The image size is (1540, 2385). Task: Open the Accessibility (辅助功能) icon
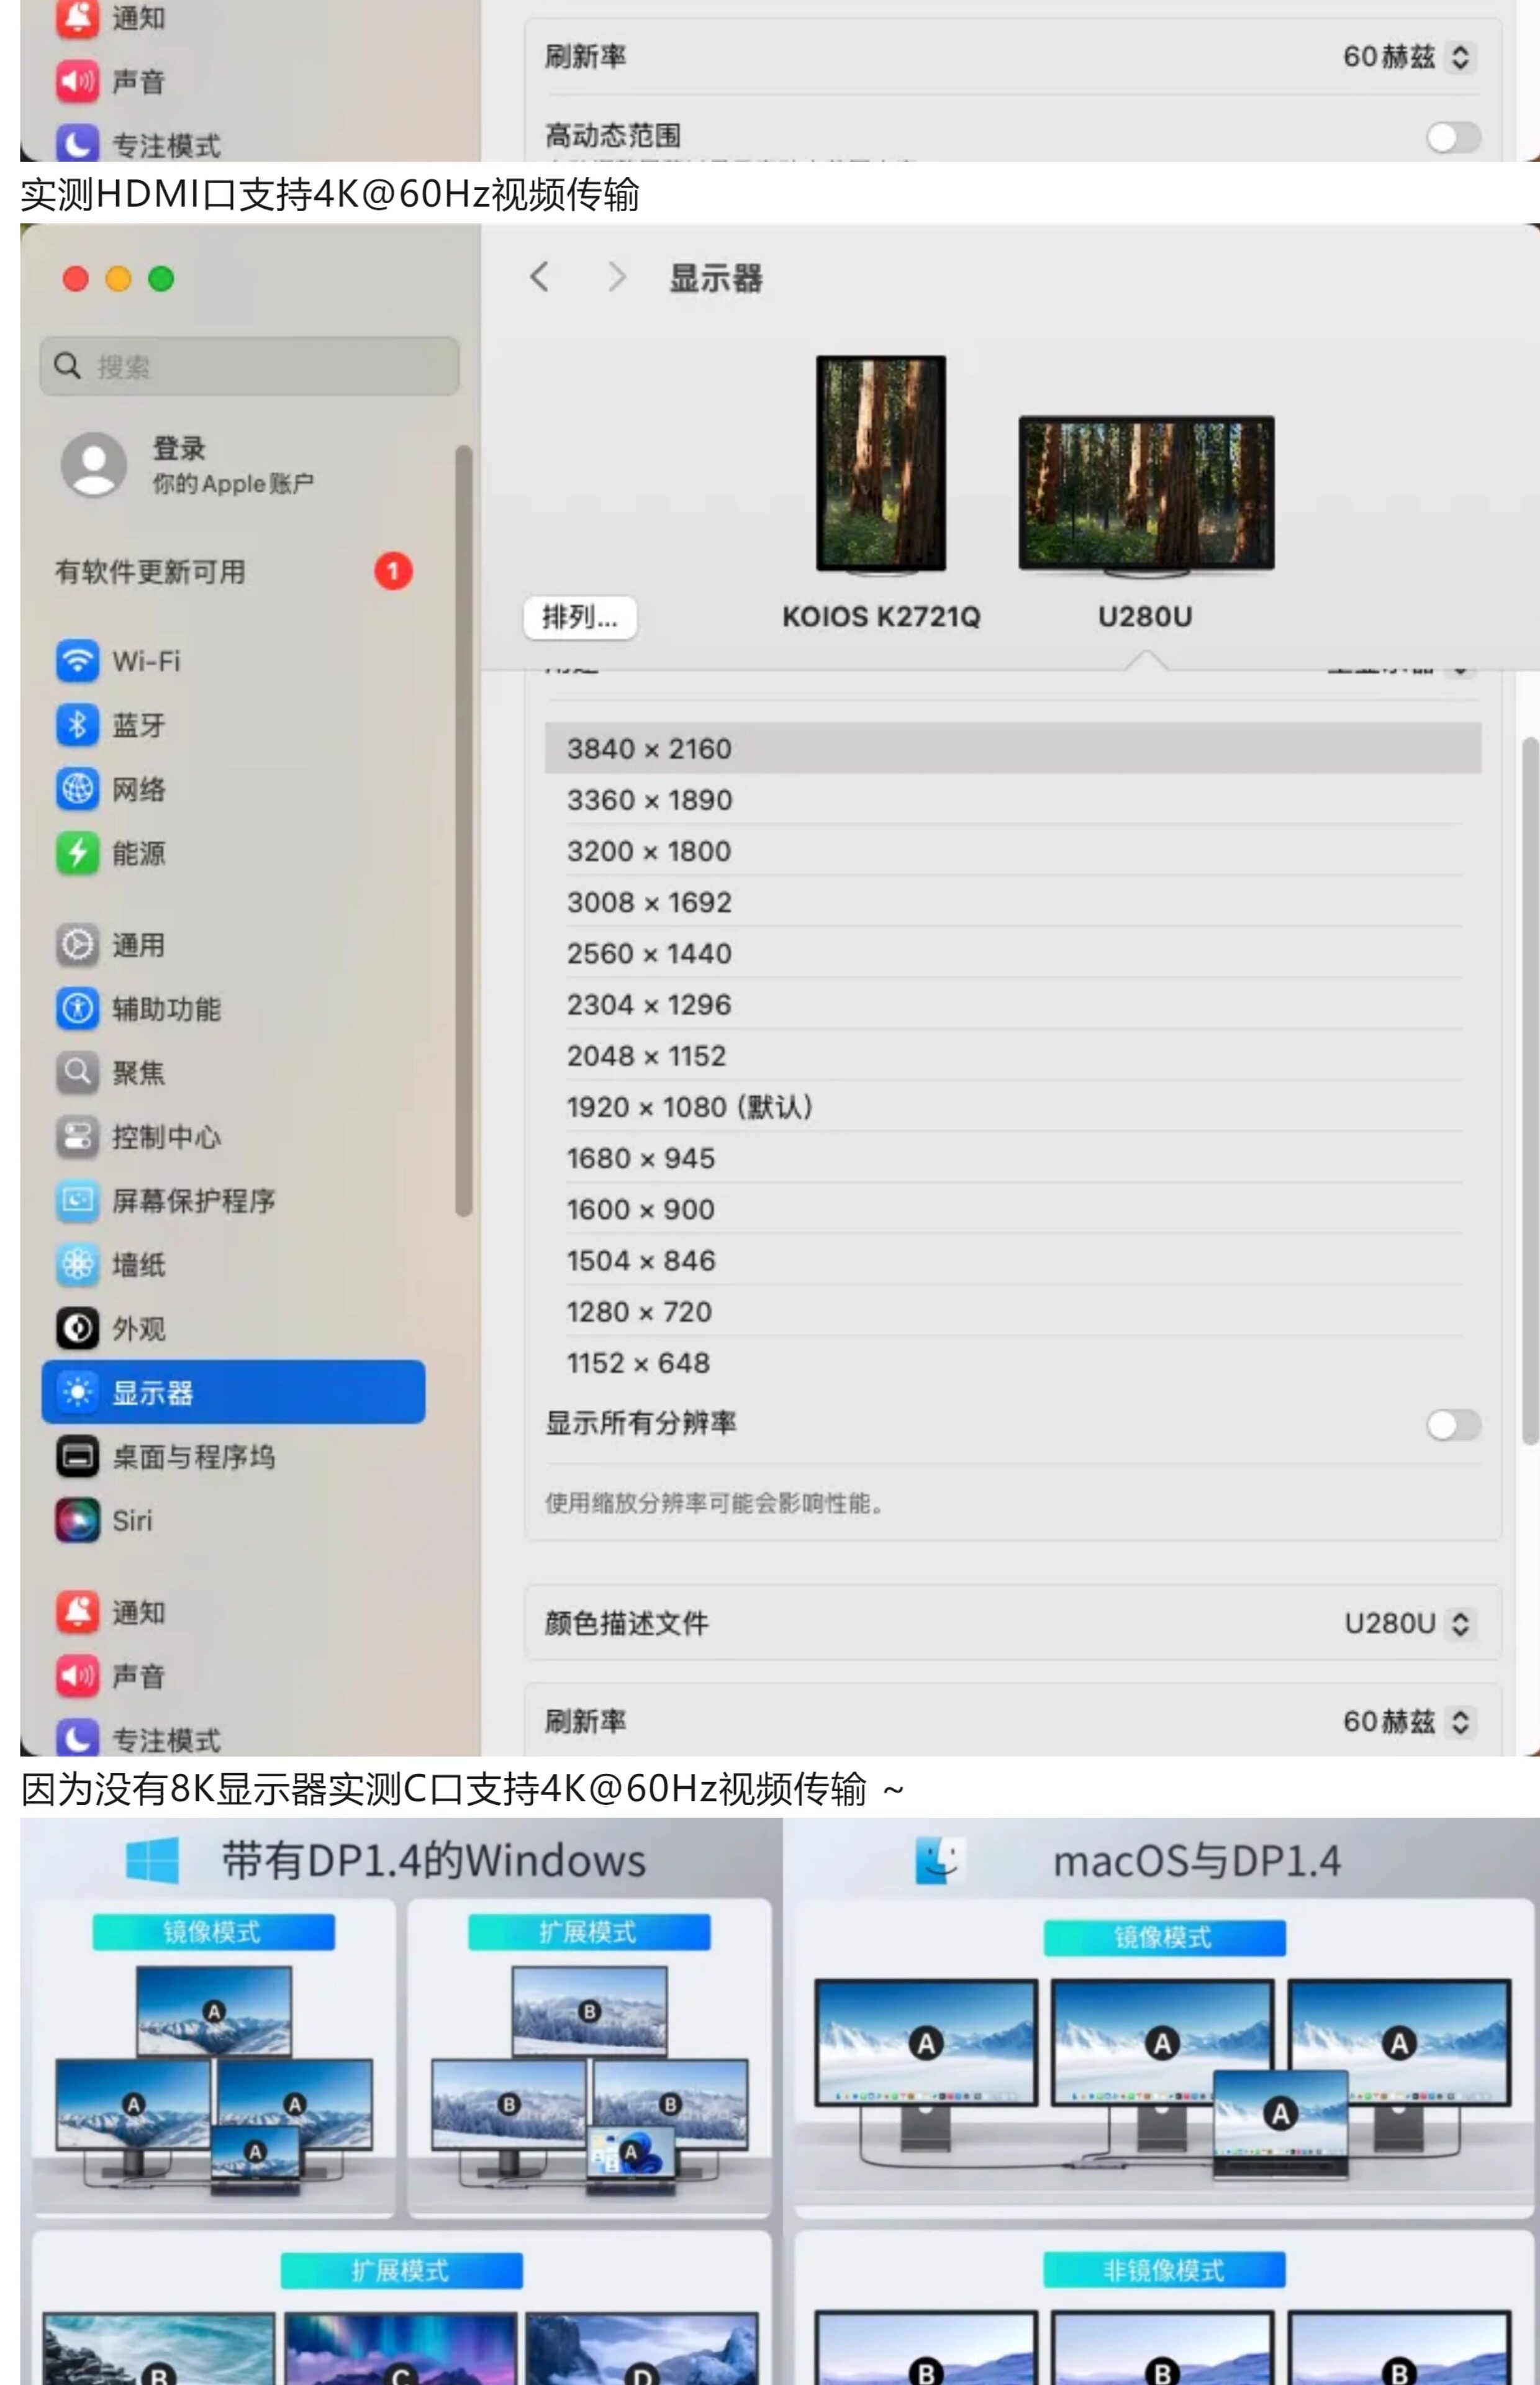pos(77,1008)
